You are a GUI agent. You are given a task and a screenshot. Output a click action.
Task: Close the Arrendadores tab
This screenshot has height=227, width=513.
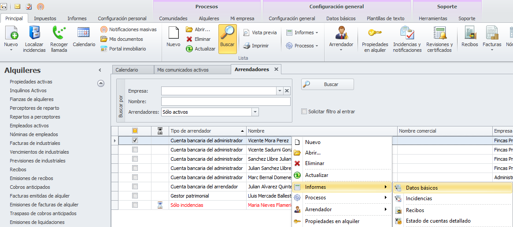click(x=276, y=69)
